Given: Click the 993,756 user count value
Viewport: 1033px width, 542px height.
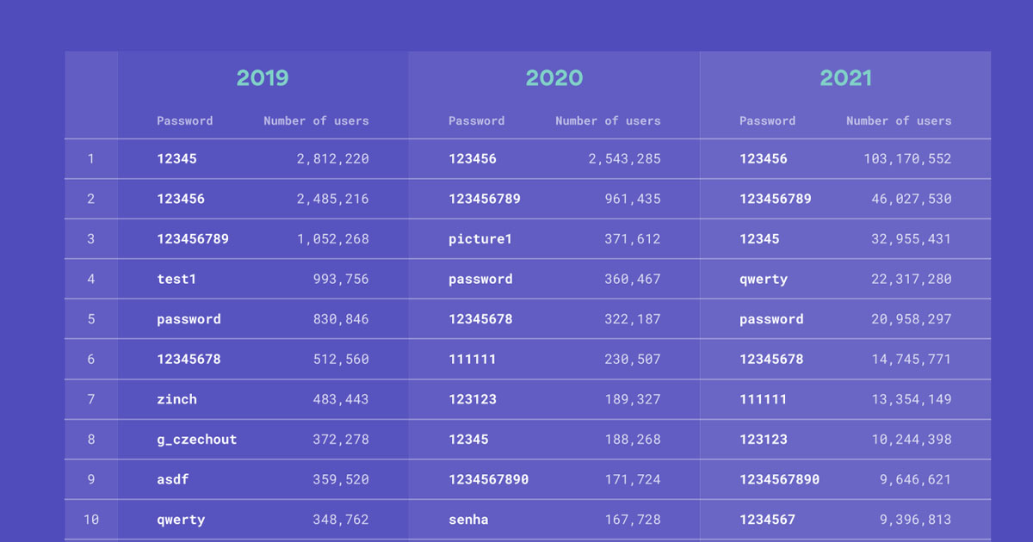Looking at the screenshot, I should (340, 279).
